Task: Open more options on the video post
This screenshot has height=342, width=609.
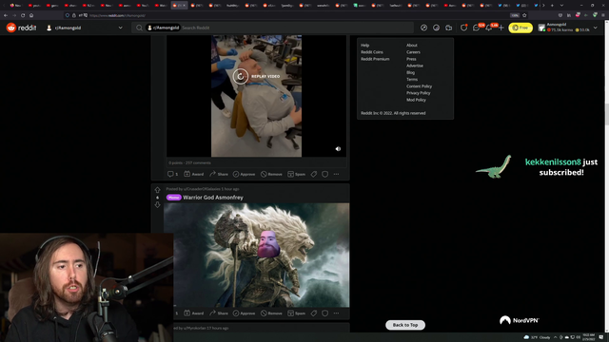Action: coord(336,174)
